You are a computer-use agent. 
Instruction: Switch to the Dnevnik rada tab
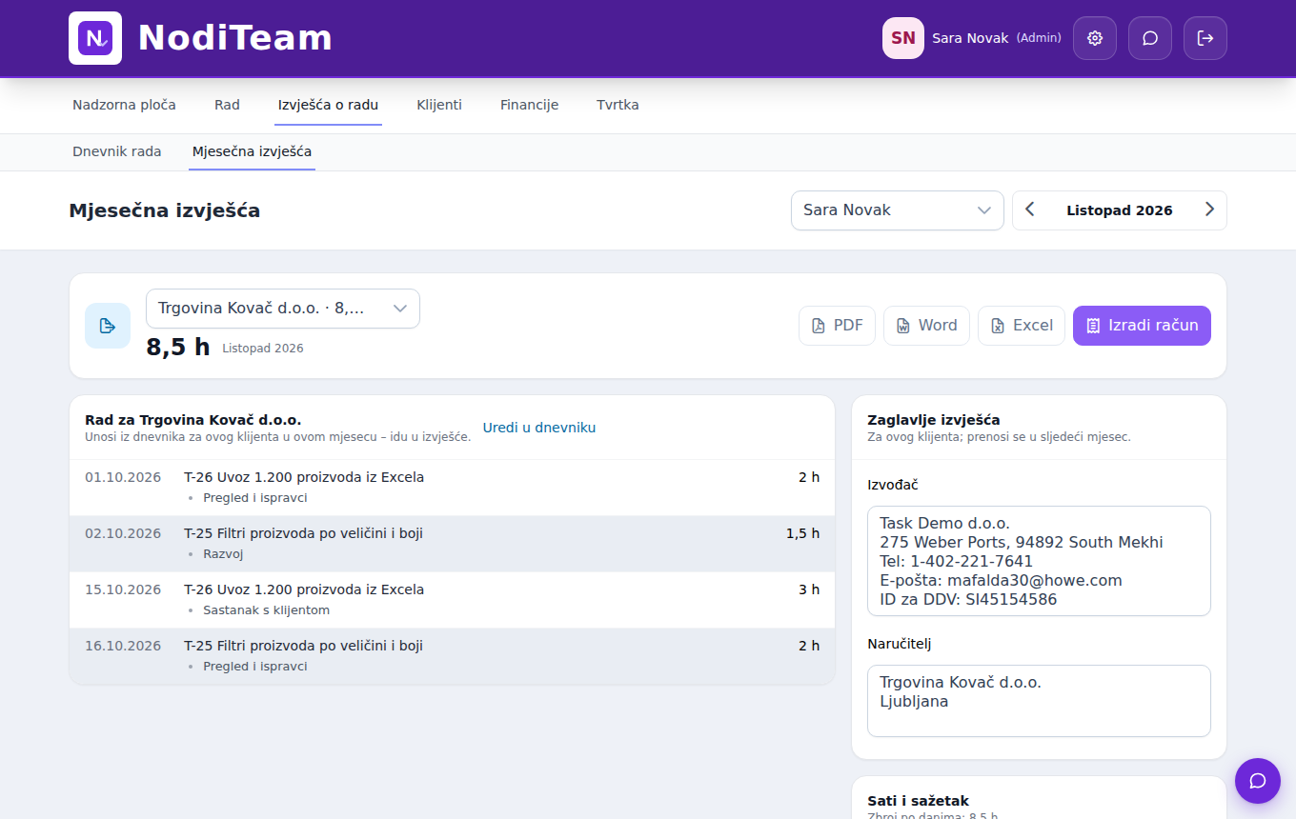[x=117, y=151]
